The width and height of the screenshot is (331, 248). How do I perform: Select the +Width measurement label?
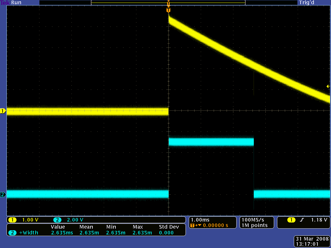click(29, 232)
